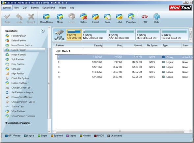Select the E: partition row
The height and width of the screenshot is (143, 194).
[x=125, y=62]
